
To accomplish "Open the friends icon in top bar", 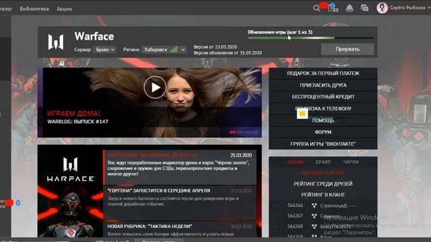I will pos(333,8).
